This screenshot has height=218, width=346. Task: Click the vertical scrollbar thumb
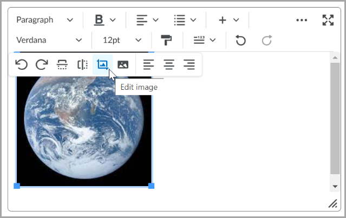coord(335,118)
